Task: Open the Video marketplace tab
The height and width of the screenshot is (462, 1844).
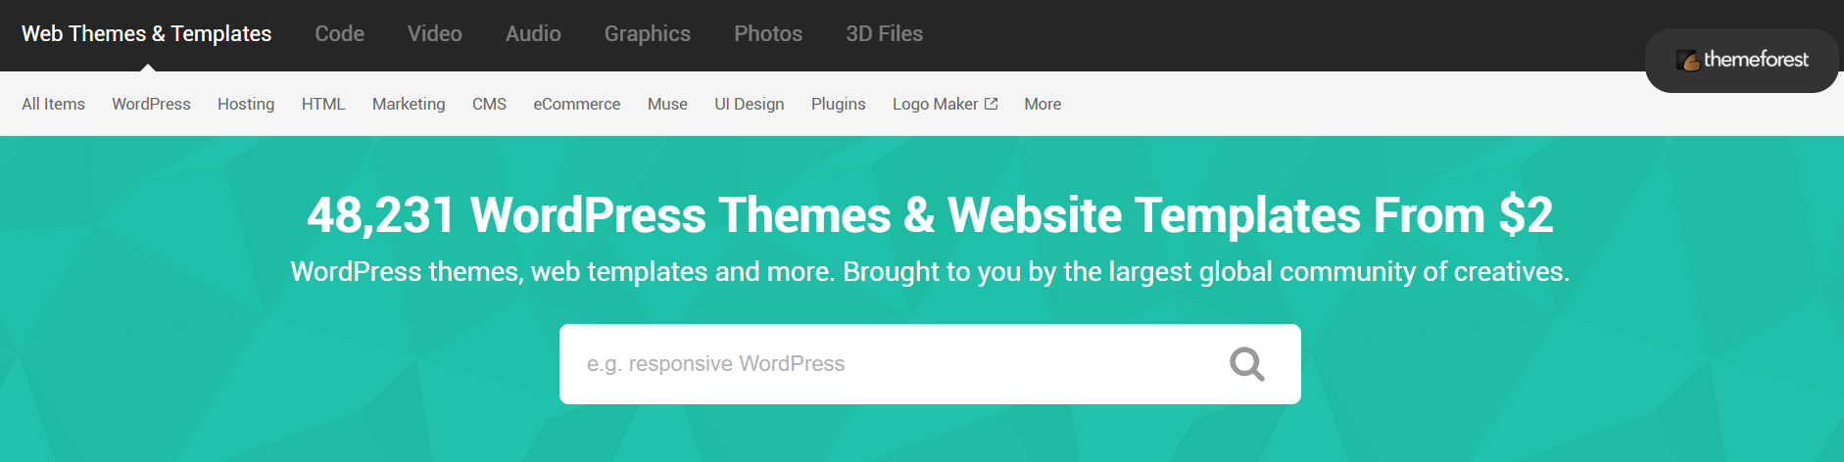Action: pyautogui.click(x=435, y=34)
